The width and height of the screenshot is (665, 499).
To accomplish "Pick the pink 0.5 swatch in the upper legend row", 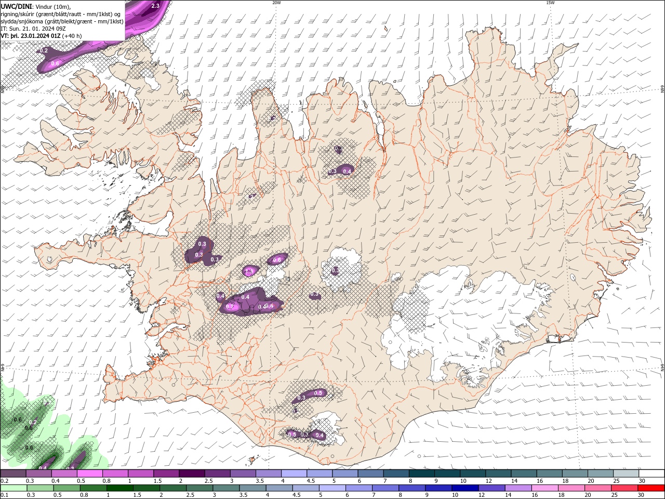I will [89, 474].
